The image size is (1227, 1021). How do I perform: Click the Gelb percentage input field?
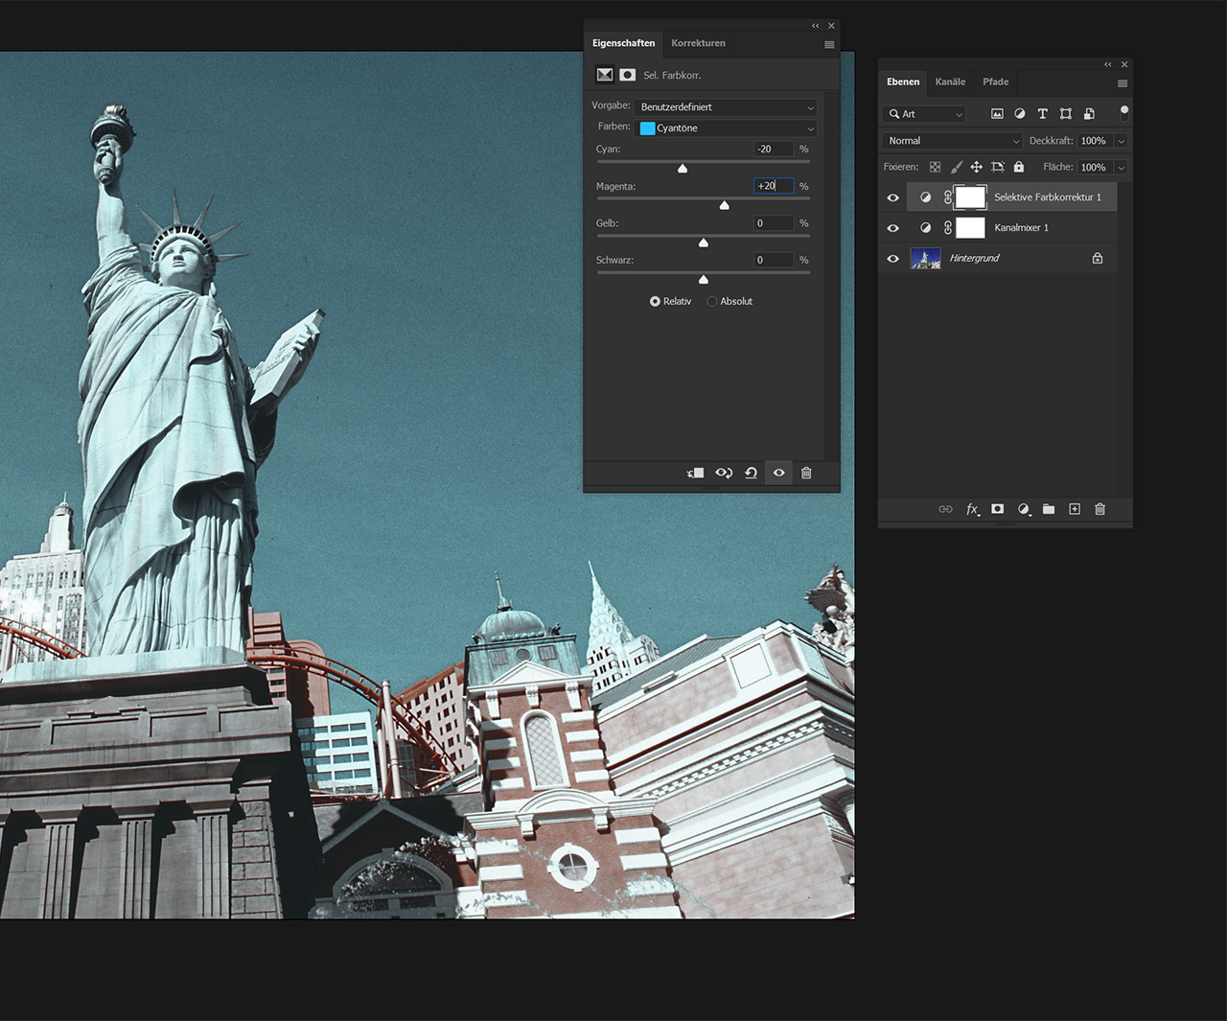click(x=773, y=223)
